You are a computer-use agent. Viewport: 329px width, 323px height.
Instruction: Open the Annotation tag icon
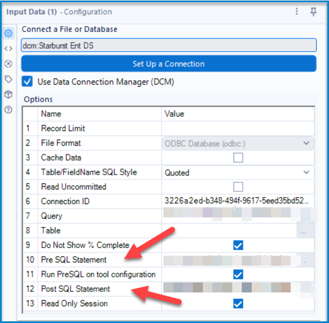click(8, 79)
